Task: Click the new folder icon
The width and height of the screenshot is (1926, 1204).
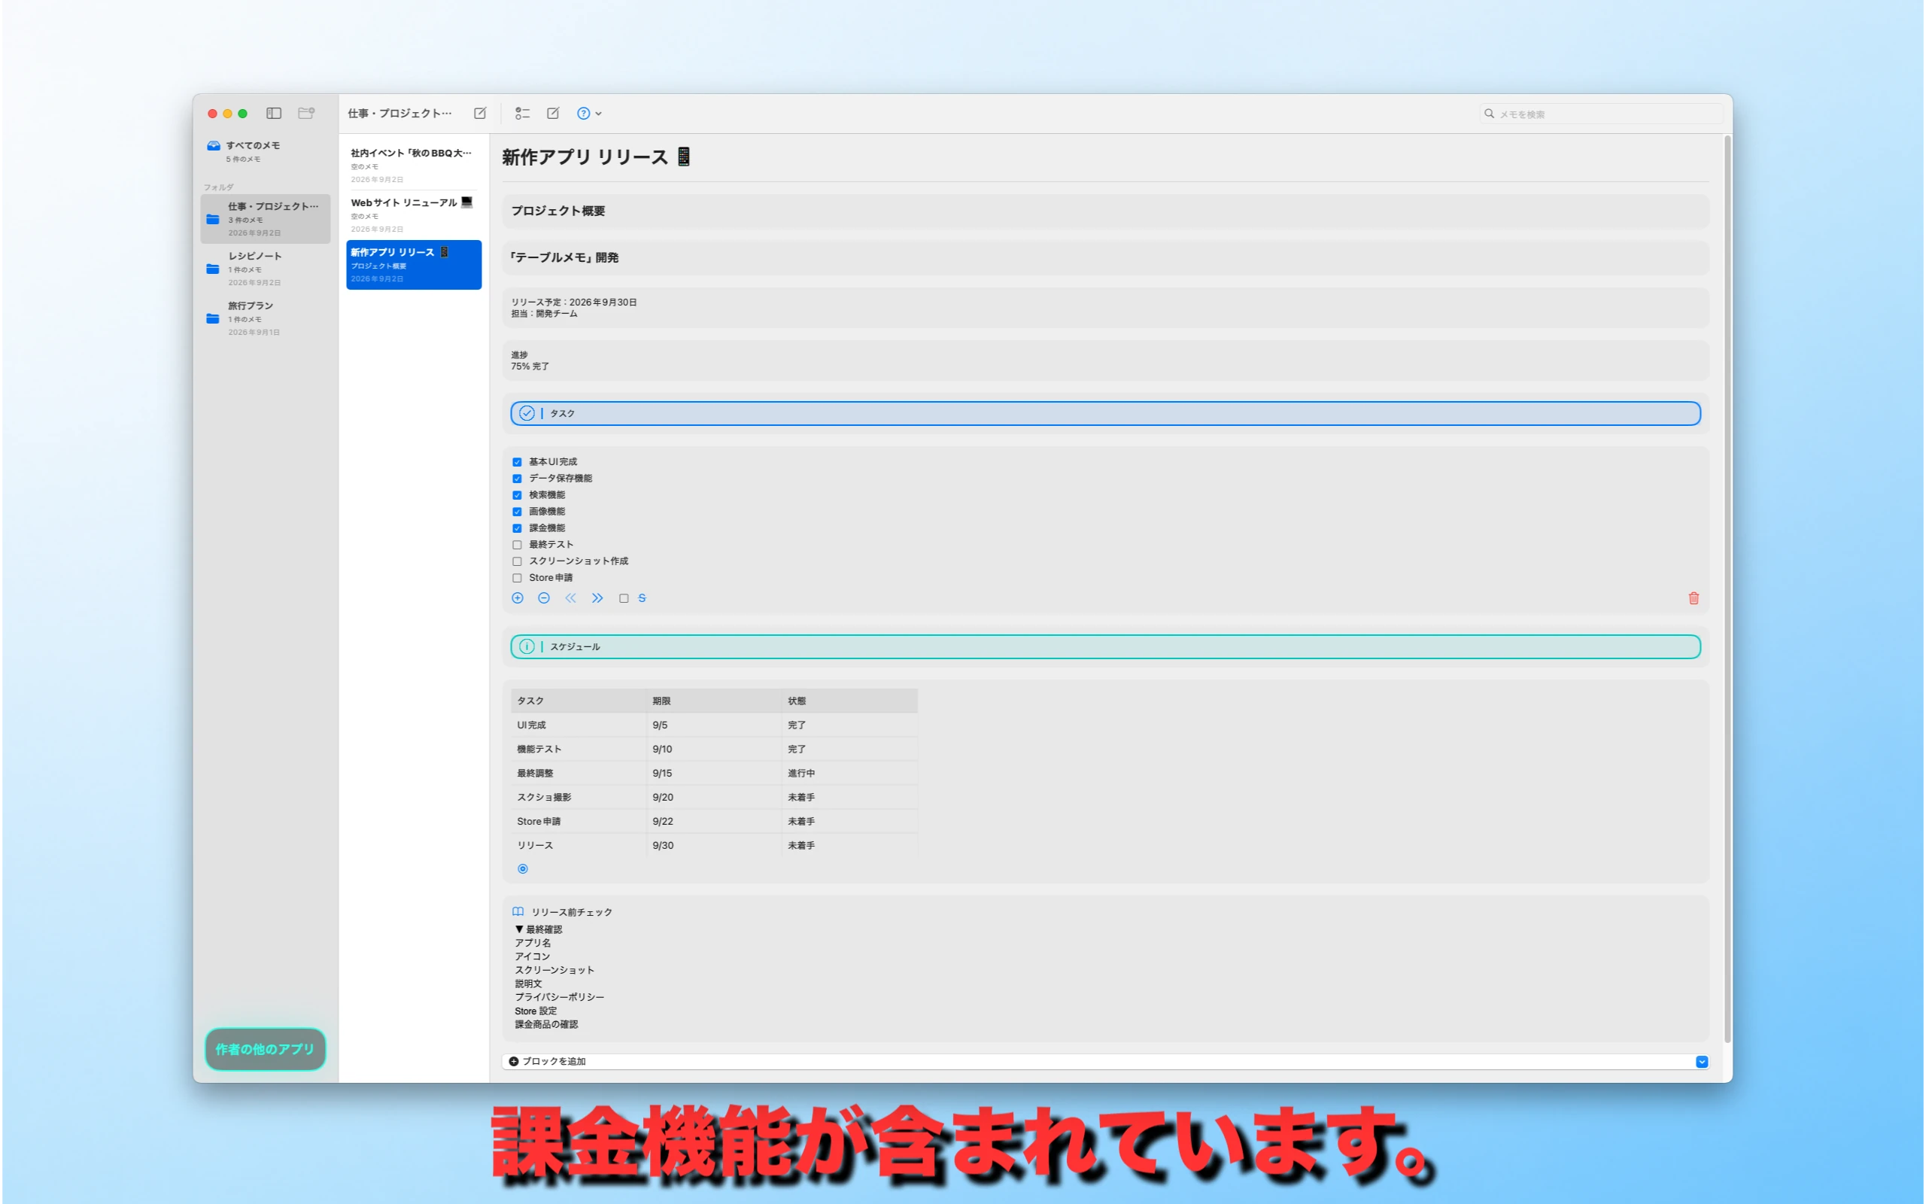Action: (x=306, y=113)
